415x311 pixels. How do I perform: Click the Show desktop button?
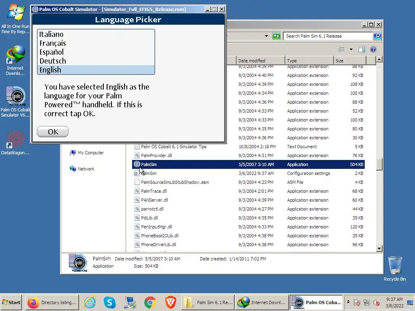(411, 302)
